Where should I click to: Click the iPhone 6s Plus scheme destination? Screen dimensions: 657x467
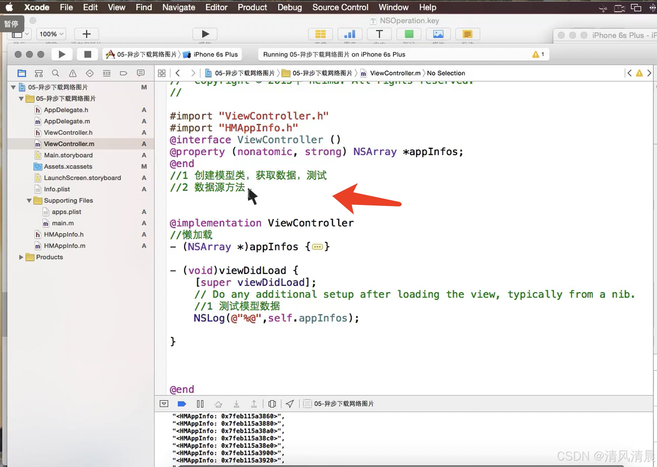215,54
